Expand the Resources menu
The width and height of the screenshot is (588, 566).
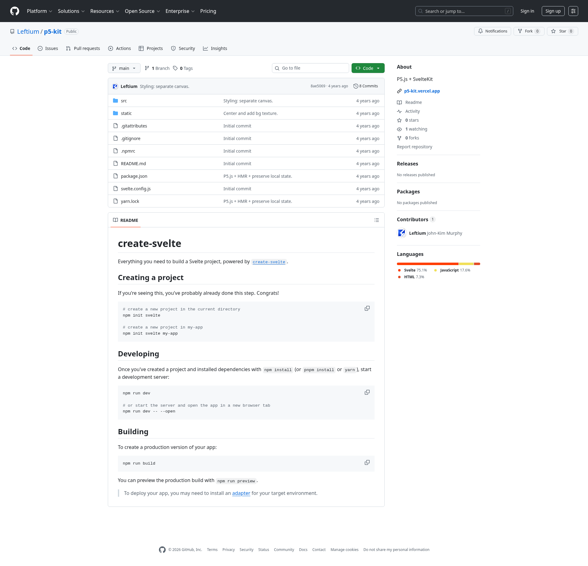pos(105,11)
